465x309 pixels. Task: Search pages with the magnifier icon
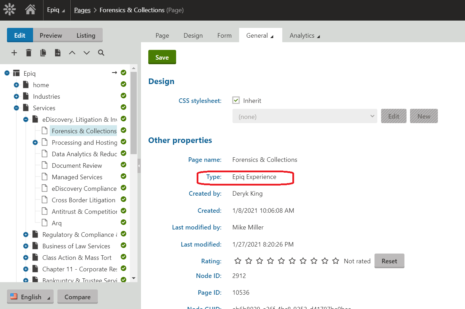[x=101, y=53]
